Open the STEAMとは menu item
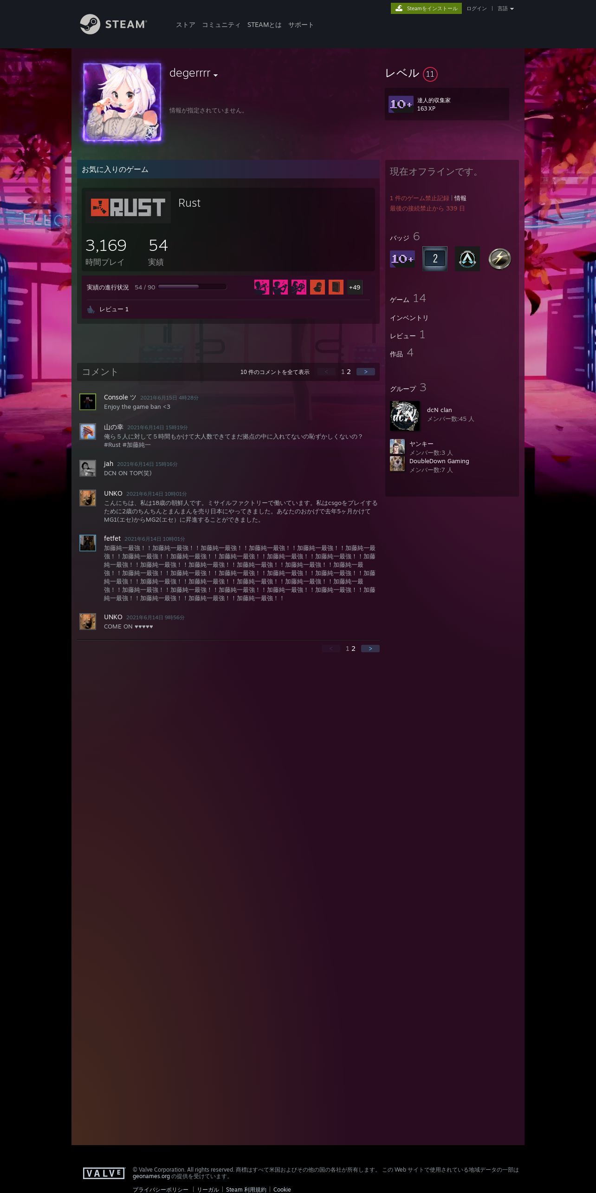Viewport: 596px width, 1193px height. tap(265, 25)
